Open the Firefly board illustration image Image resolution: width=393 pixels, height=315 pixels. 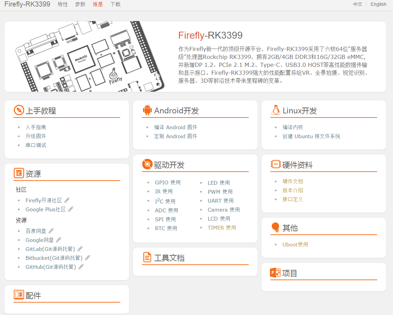click(90, 57)
